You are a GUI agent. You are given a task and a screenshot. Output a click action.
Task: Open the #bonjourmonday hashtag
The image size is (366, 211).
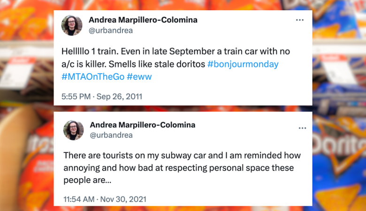coord(243,64)
